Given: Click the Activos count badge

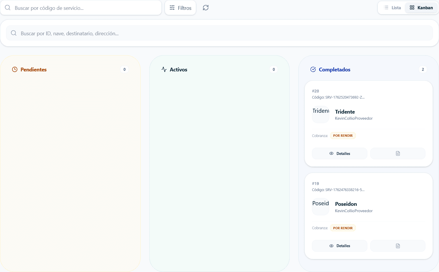Looking at the screenshot, I should pyautogui.click(x=274, y=69).
